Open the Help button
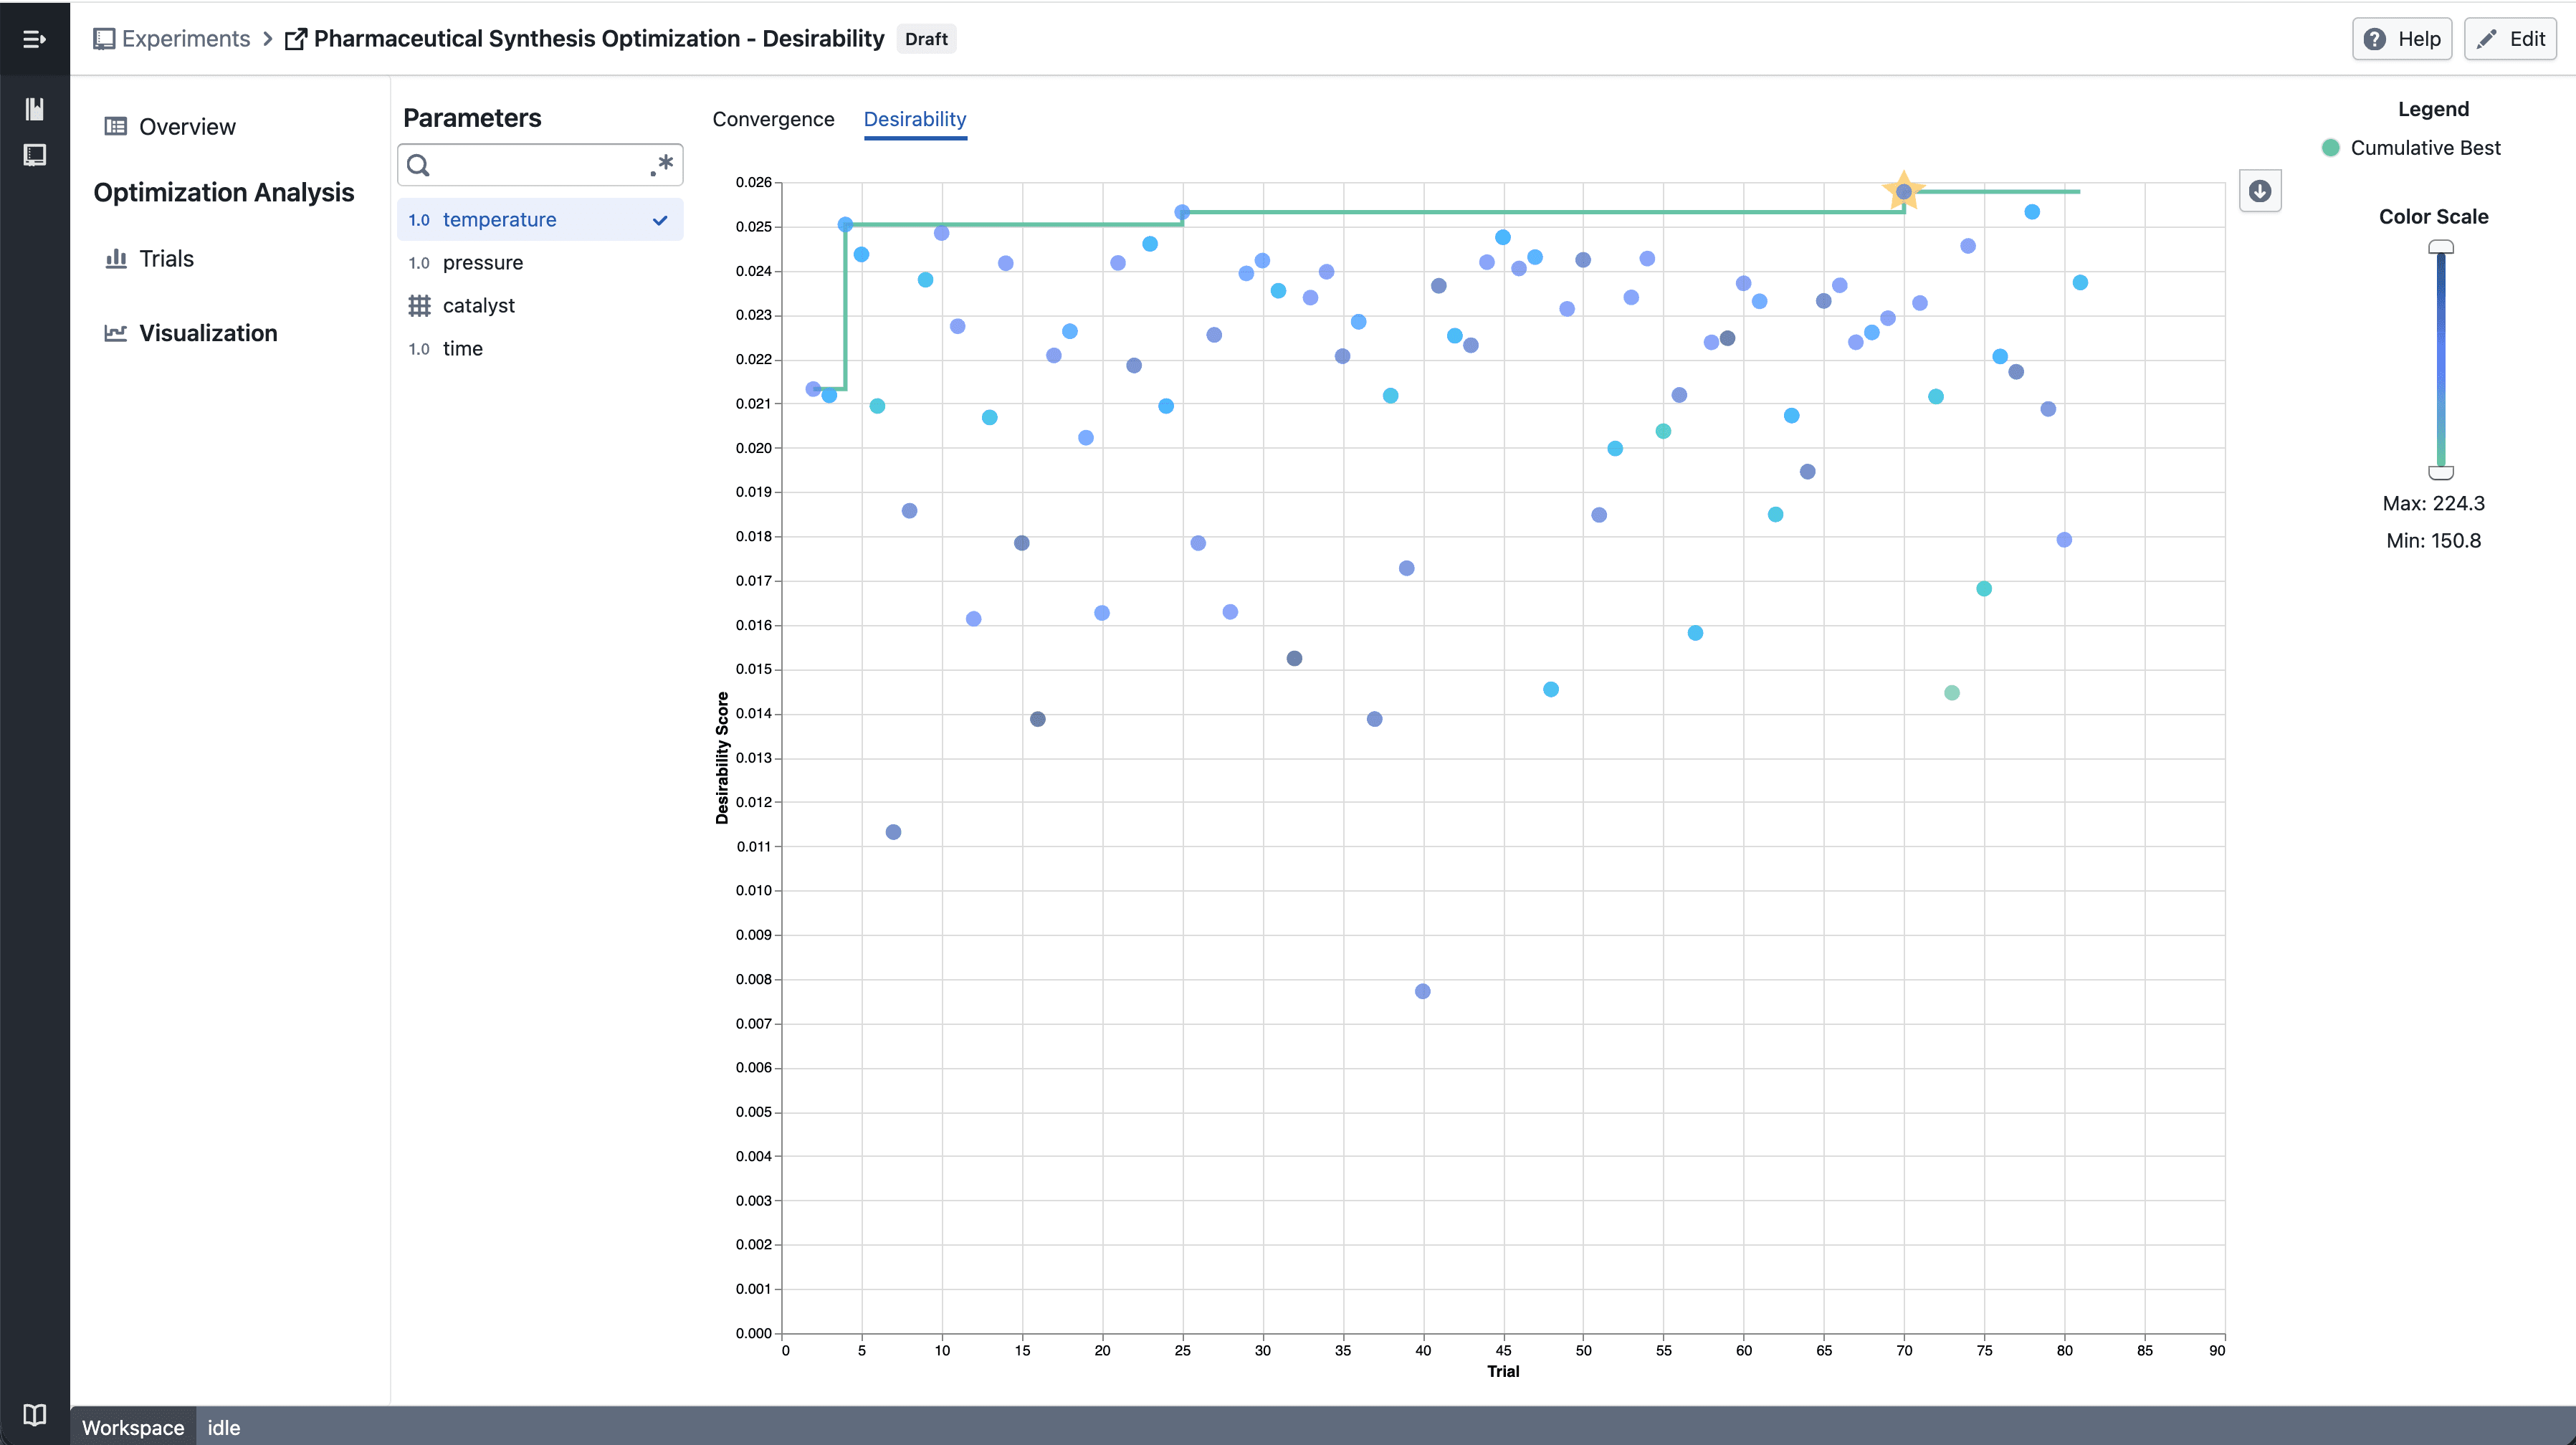The height and width of the screenshot is (1445, 2576). point(2402,39)
